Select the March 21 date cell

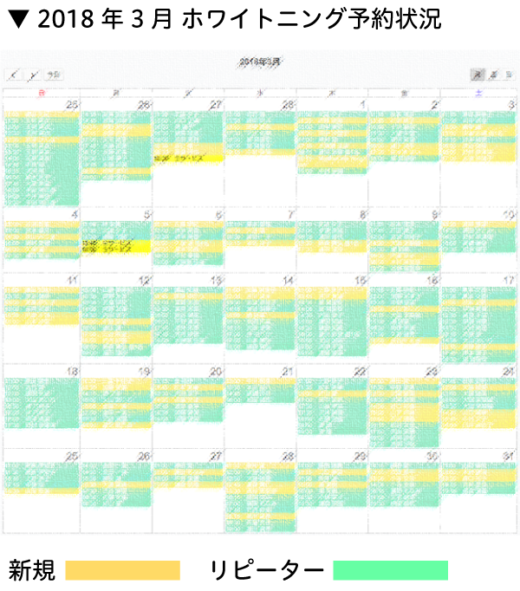point(260,416)
